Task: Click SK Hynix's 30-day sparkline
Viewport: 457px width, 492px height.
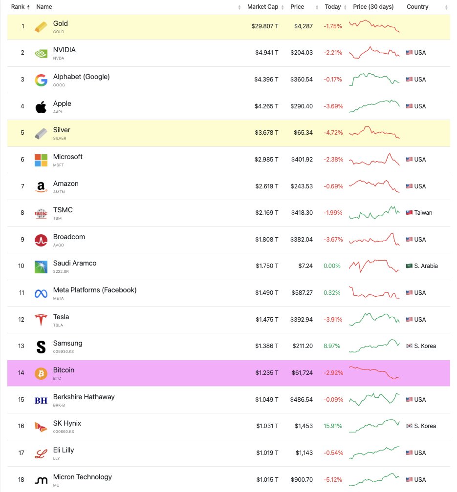Action: point(374,426)
